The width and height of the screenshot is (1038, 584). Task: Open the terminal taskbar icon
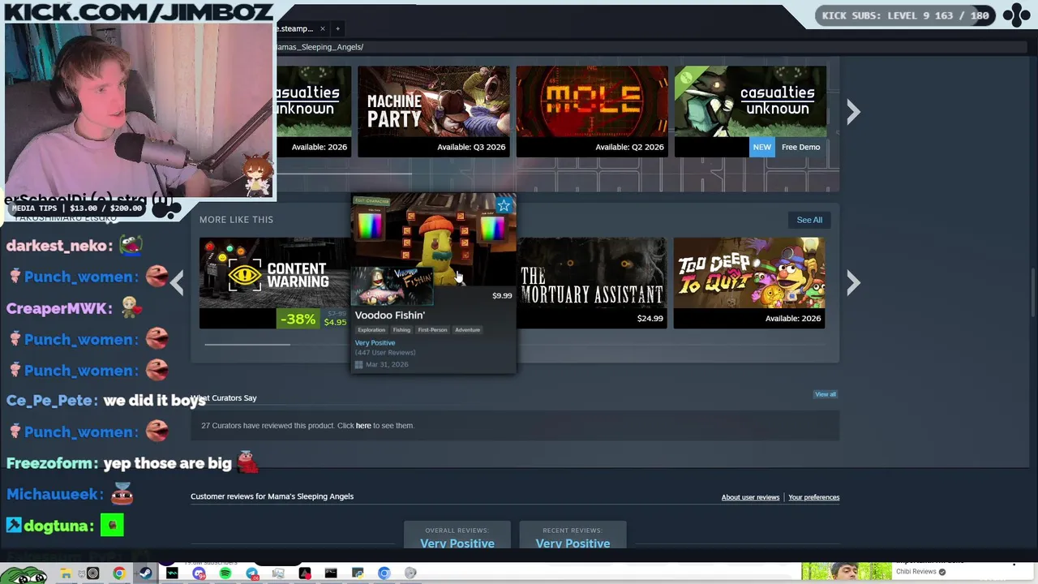click(331, 573)
